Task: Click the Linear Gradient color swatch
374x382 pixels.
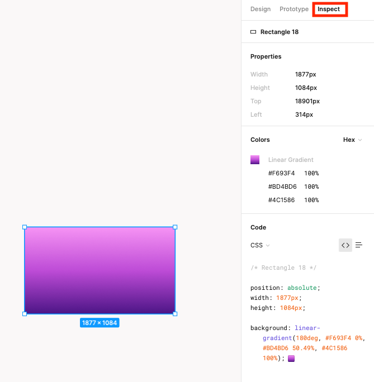Action: click(x=255, y=160)
